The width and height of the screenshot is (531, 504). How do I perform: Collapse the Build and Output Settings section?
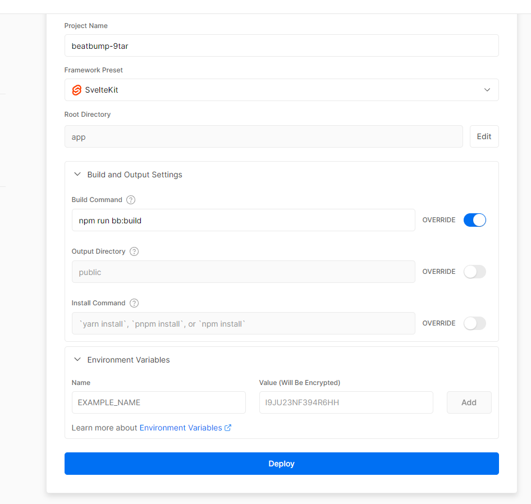[77, 175]
